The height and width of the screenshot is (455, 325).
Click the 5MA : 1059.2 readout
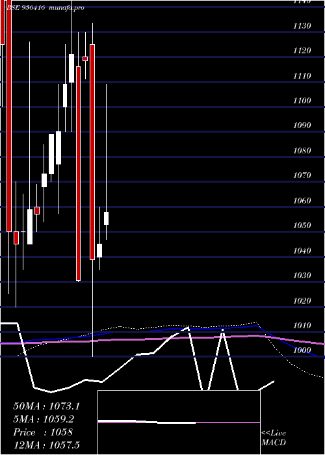click(x=44, y=419)
